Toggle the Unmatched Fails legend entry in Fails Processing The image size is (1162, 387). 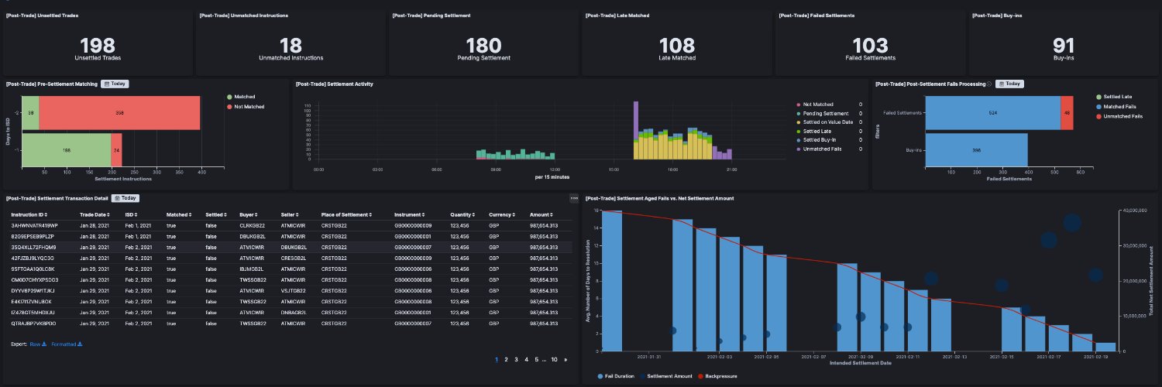pyautogui.click(x=1119, y=115)
